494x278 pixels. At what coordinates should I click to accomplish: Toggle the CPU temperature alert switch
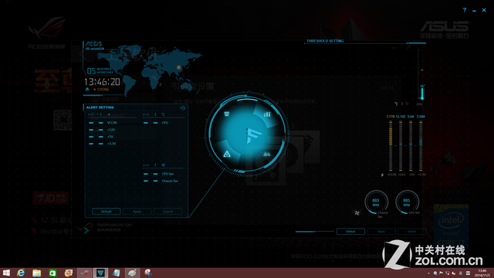click(146, 123)
